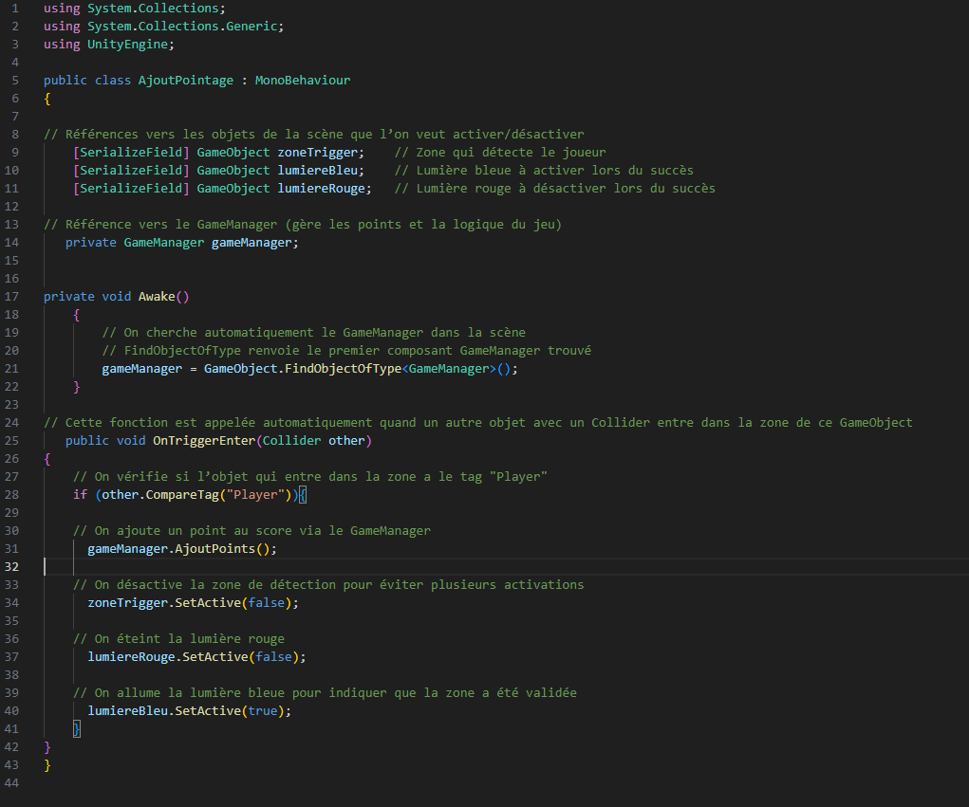Click highlighted line number 32
This screenshot has height=807, width=969.
[14, 566]
